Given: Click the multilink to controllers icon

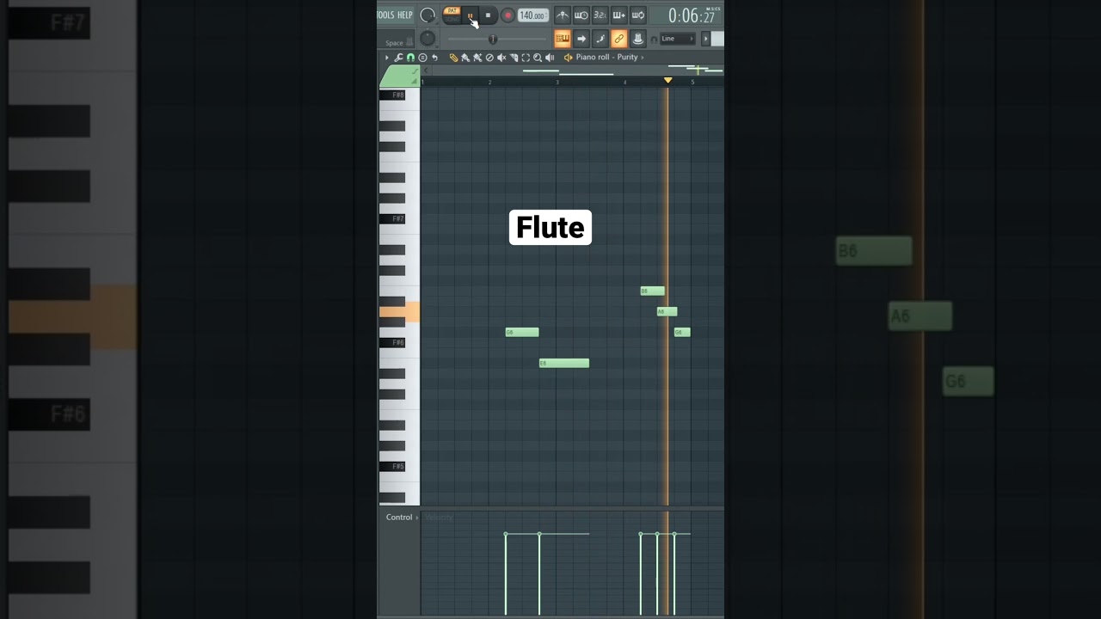Looking at the screenshot, I should pyautogui.click(x=638, y=39).
